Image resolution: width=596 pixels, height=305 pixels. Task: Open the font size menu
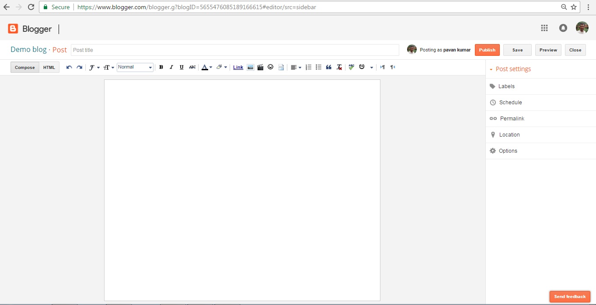108,67
